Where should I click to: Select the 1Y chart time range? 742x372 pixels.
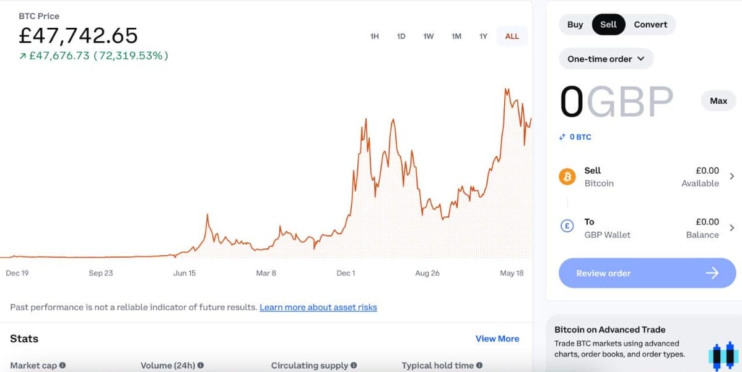click(x=483, y=36)
